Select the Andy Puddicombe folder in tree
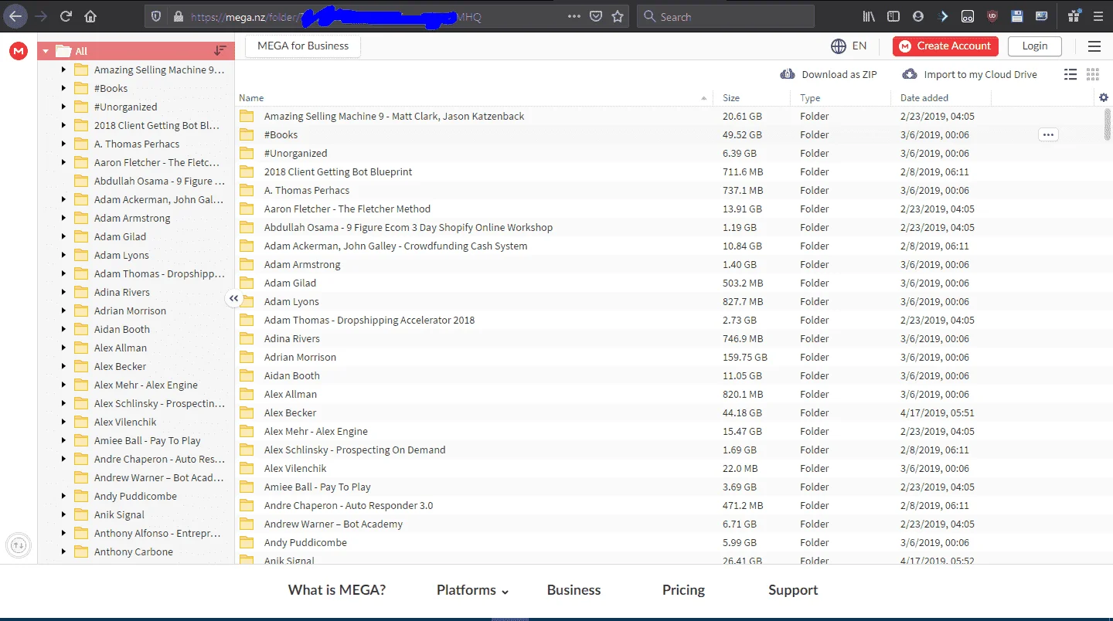The height and width of the screenshot is (621, 1113). pos(136,496)
